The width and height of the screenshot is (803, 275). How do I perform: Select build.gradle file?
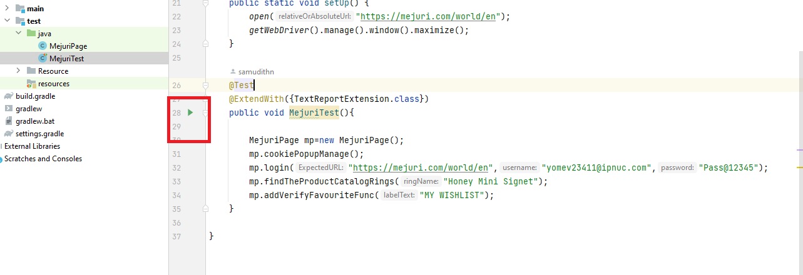[35, 96]
